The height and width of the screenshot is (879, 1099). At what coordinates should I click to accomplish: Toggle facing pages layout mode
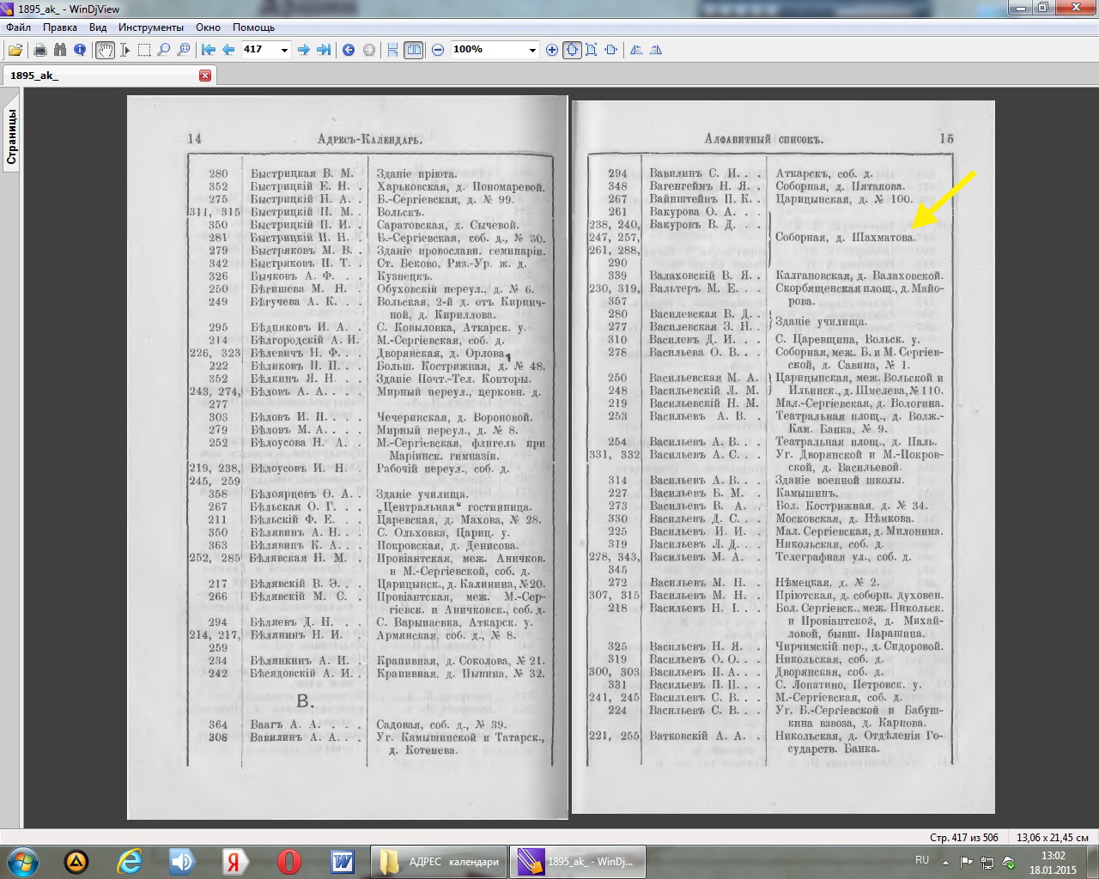tap(414, 50)
